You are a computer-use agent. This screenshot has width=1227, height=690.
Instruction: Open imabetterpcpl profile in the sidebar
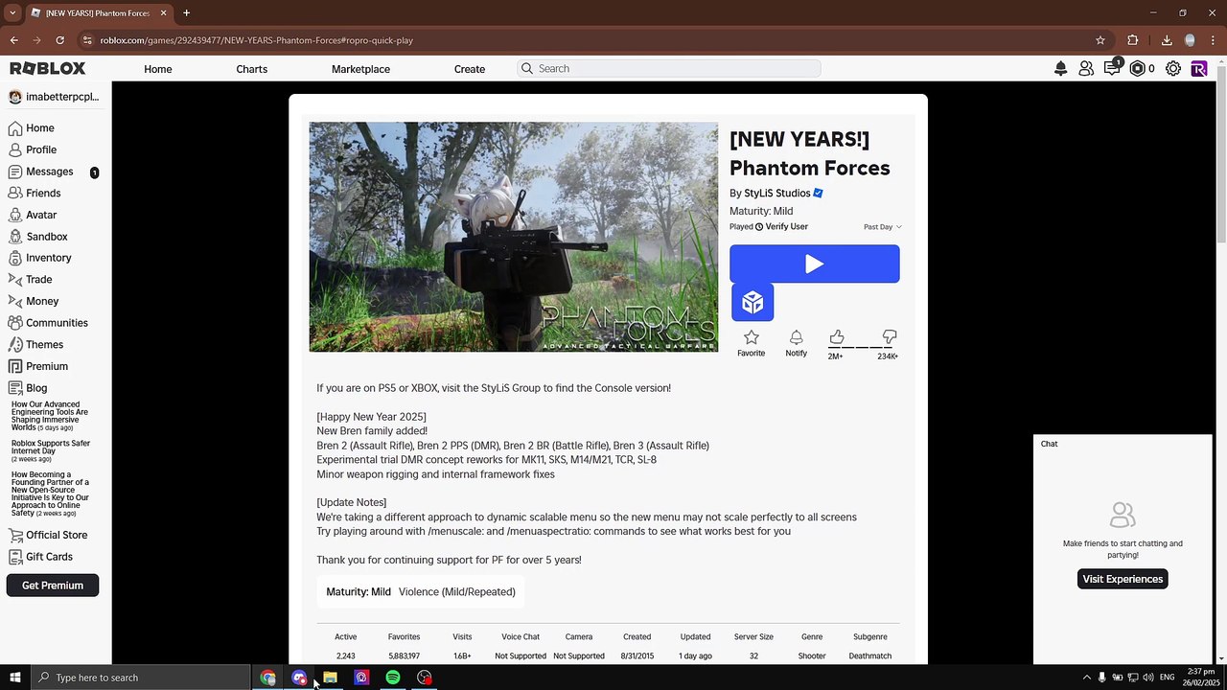(55, 97)
